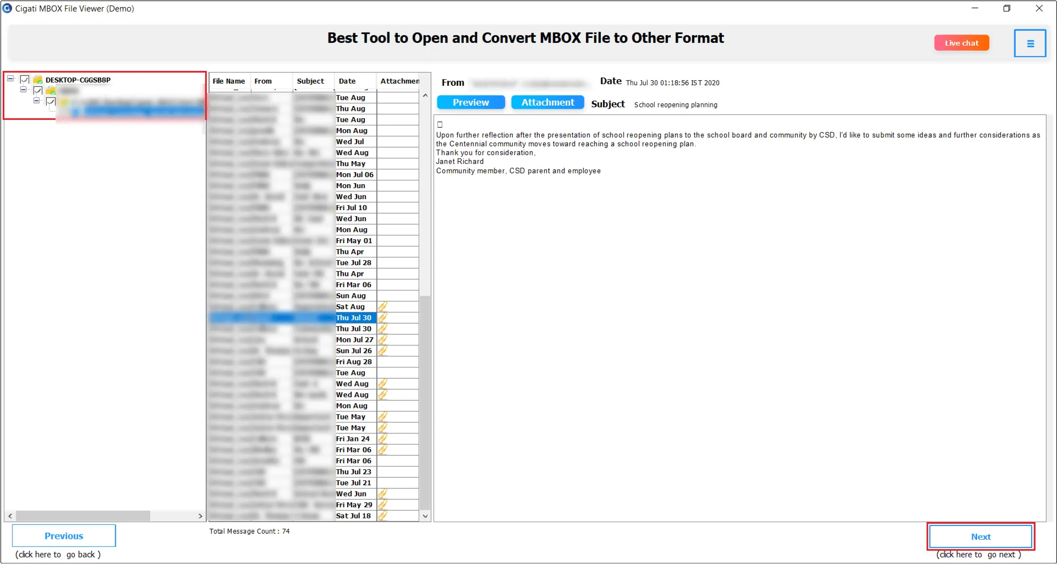
Task: Click paperclip icon in Fri May 29 row
Action: pos(383,505)
